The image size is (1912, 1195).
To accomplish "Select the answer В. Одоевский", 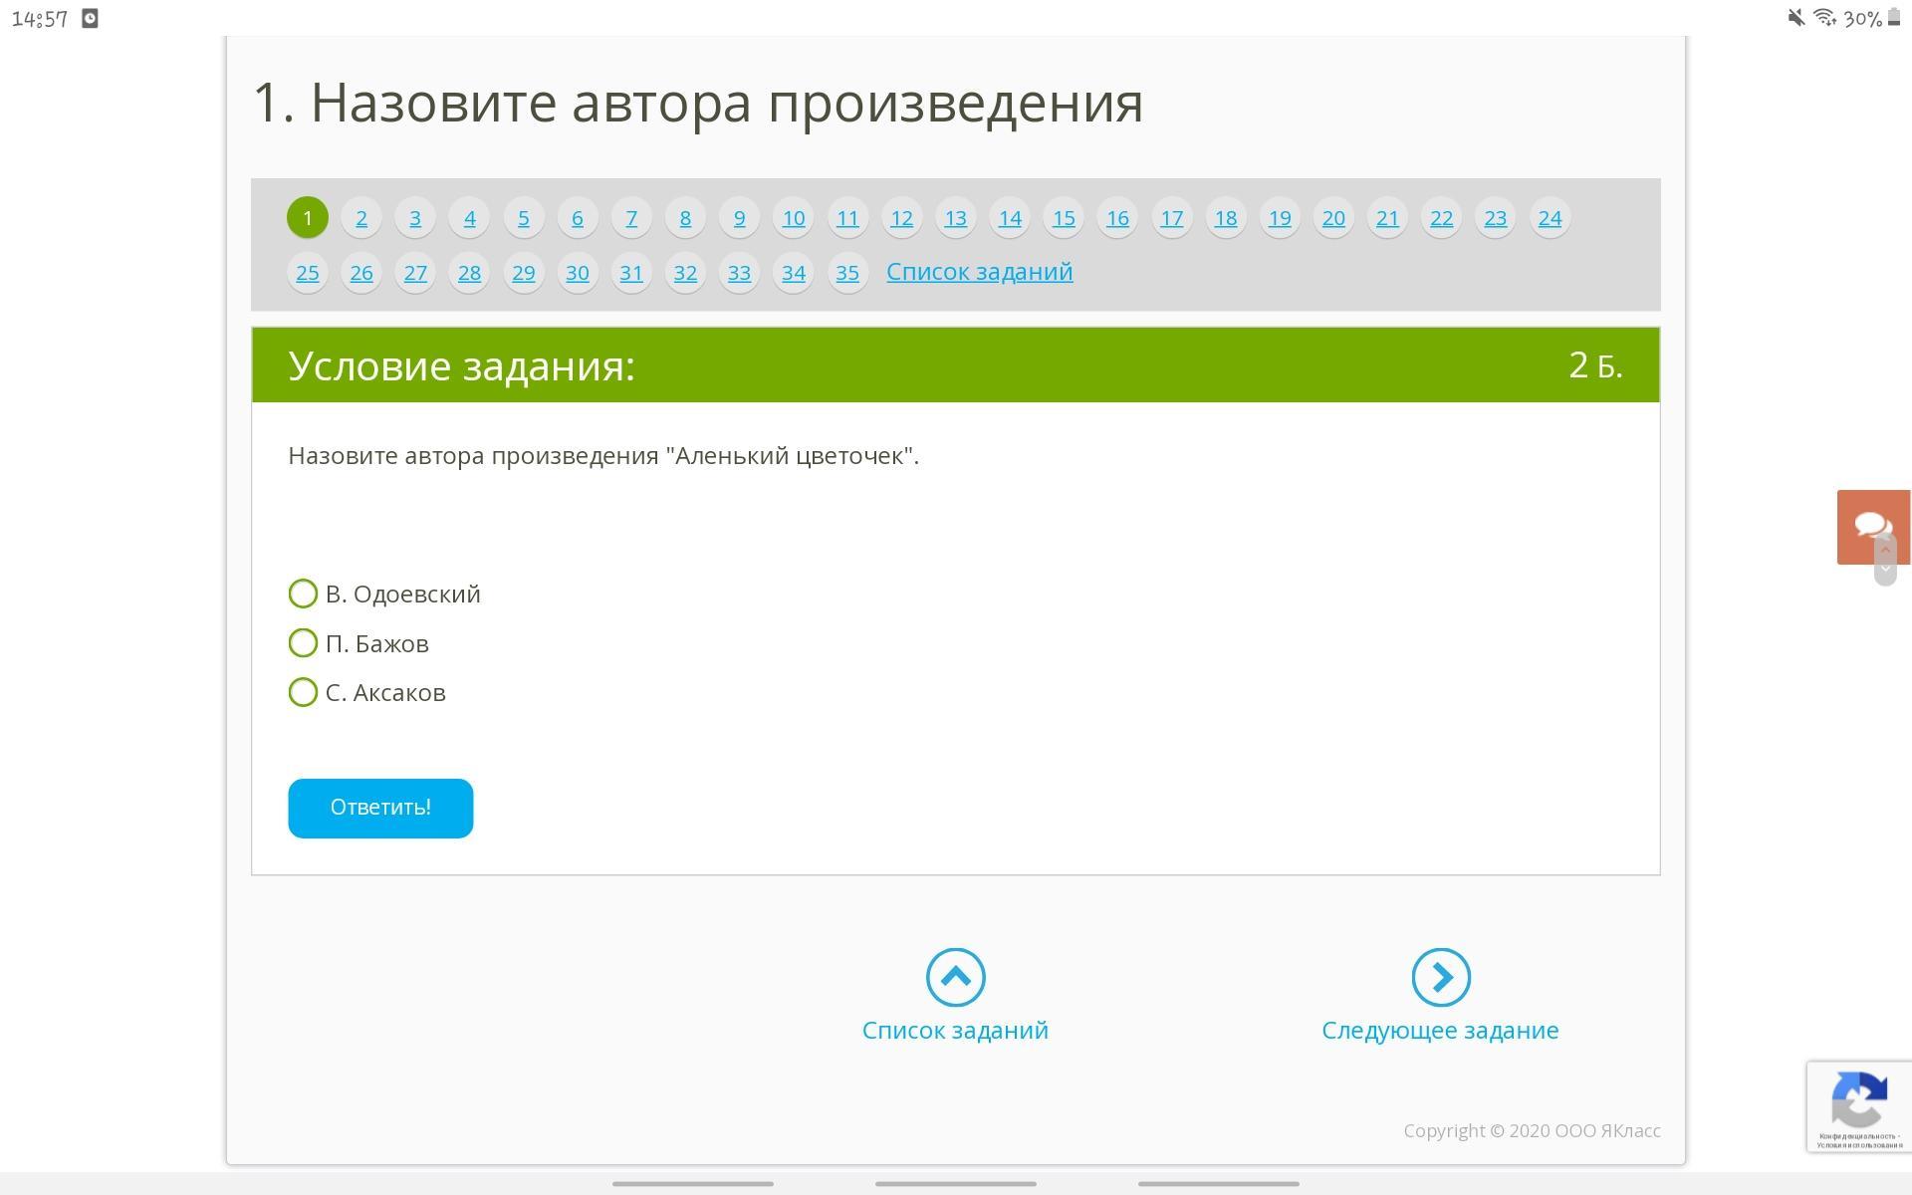I will [303, 594].
